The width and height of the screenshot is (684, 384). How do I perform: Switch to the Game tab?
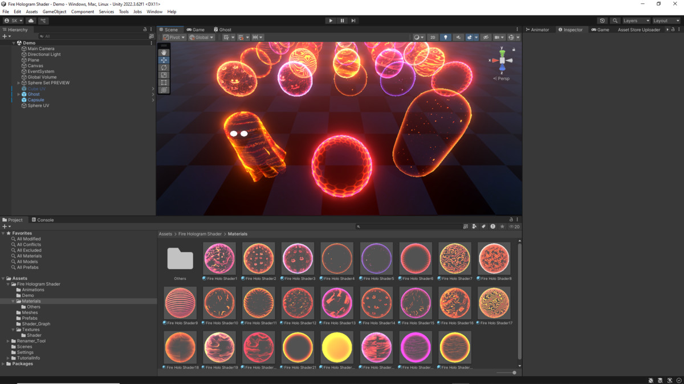click(197, 29)
